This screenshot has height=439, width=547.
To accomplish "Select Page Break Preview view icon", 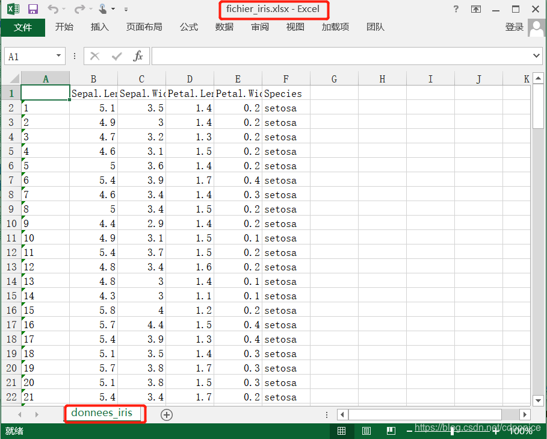I will point(391,431).
